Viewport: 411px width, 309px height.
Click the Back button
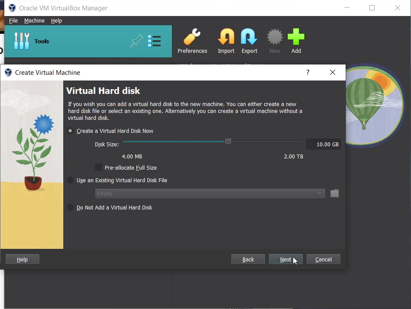coord(248,259)
